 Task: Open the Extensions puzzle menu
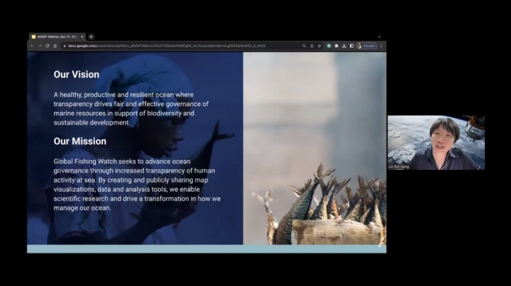point(336,46)
